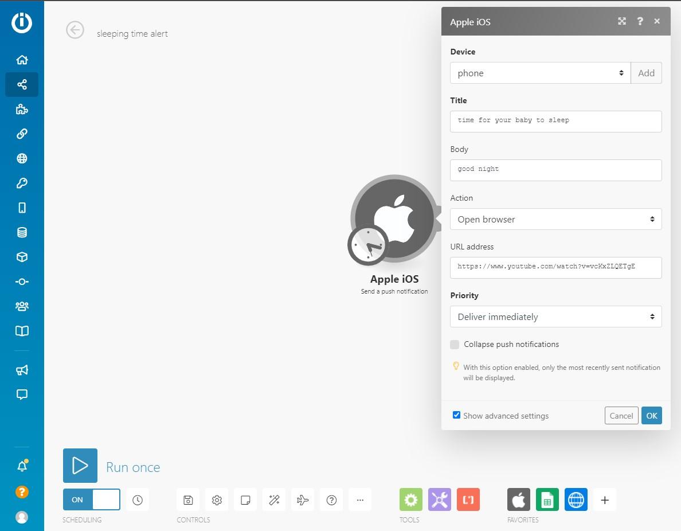The image size is (681, 531).
Task: Open orange help question icon
Action: click(22, 492)
